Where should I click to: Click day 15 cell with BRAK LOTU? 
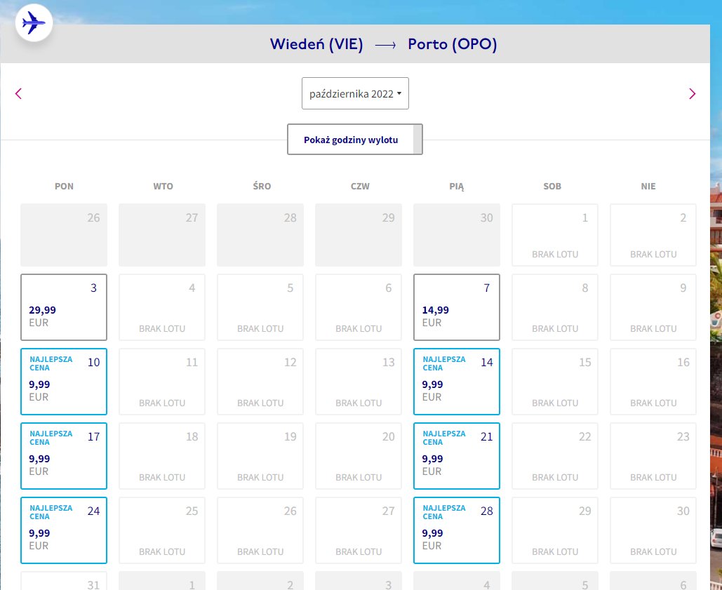555,382
